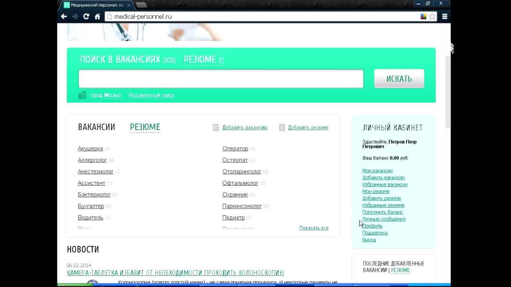Open the Профиль link
Screen dimensions: 511x287
pos(372,226)
